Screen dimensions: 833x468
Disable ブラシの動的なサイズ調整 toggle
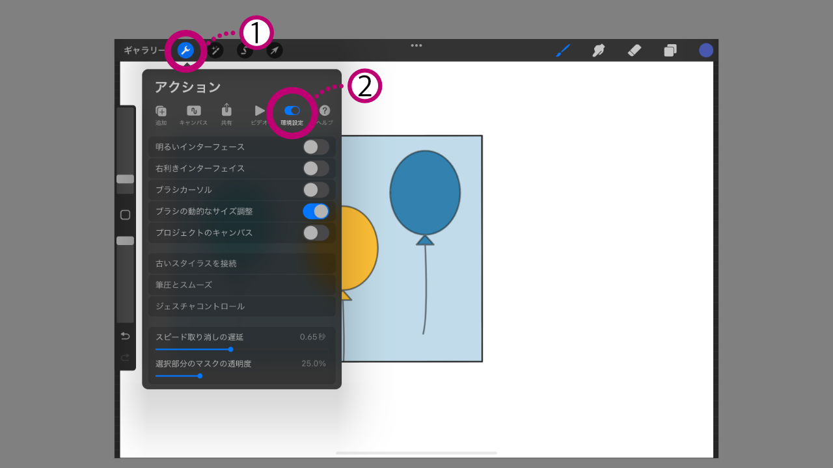coord(316,211)
